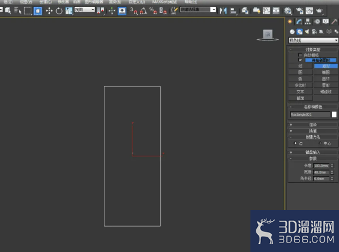Screen dimensions: 339x252
Task: Open Edit Named Selection Sets
Action: coord(174,11)
